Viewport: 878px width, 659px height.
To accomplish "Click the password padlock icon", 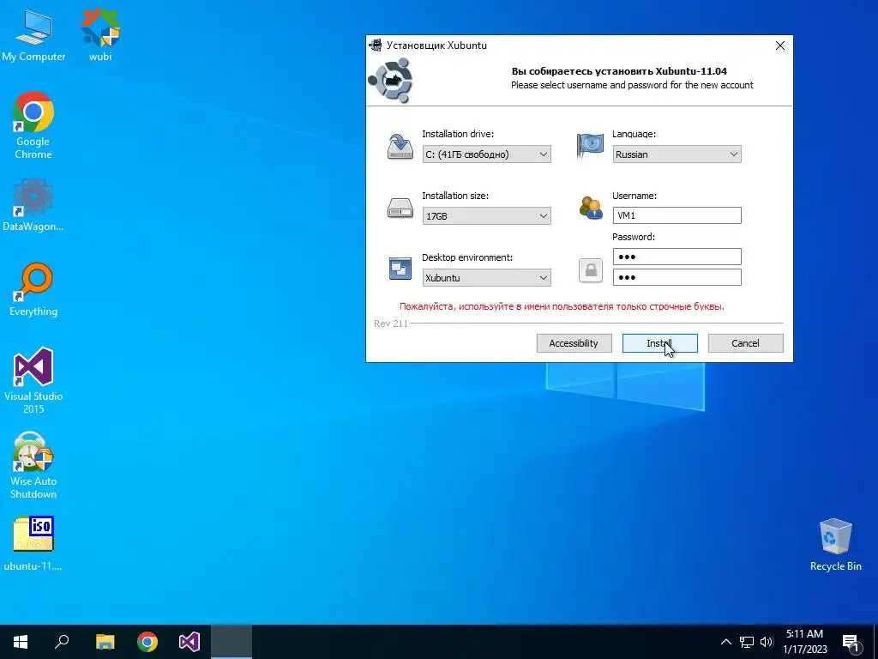I will [591, 270].
